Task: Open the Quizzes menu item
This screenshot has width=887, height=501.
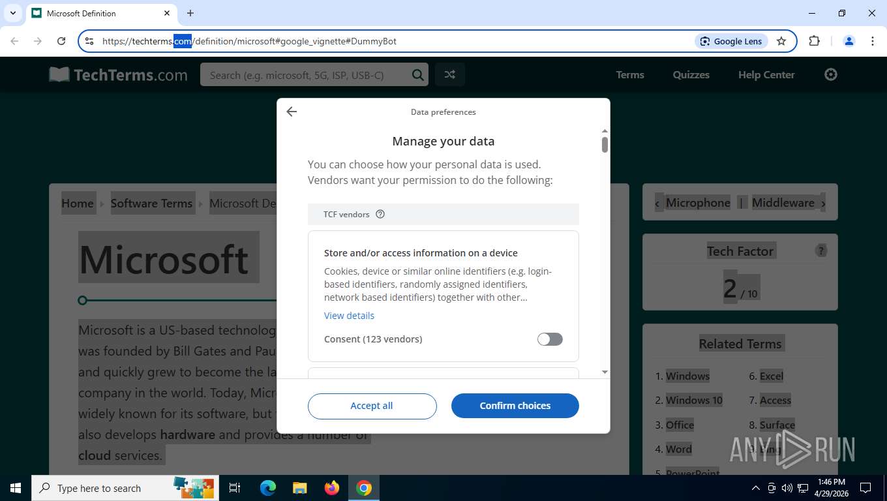Action: (691, 75)
